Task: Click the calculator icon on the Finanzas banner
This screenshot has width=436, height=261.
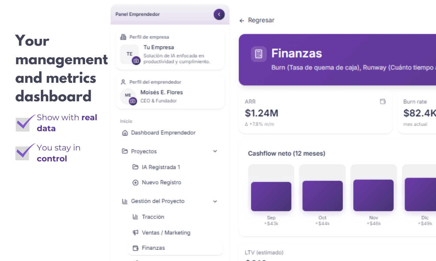Action: [x=259, y=54]
